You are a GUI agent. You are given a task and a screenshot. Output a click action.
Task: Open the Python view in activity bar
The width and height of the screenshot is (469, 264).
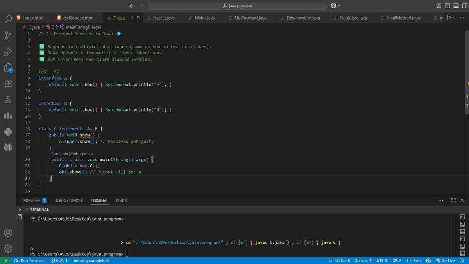[8, 132]
